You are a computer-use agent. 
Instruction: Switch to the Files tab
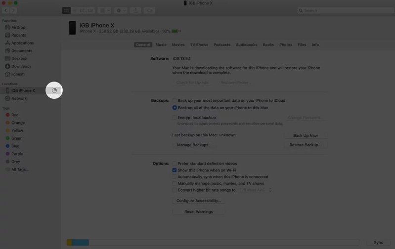[302, 45]
